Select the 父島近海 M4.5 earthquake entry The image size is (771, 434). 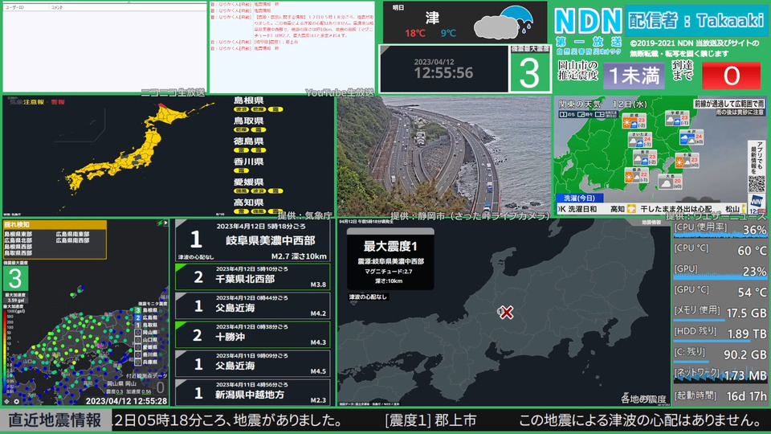[x=253, y=363]
